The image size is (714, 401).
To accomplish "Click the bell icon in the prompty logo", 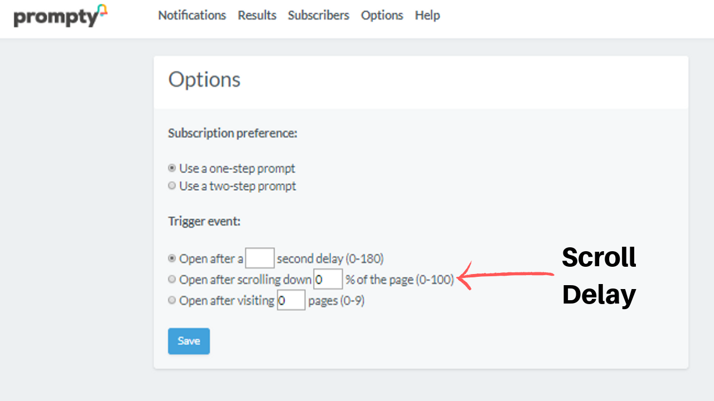I will [102, 10].
